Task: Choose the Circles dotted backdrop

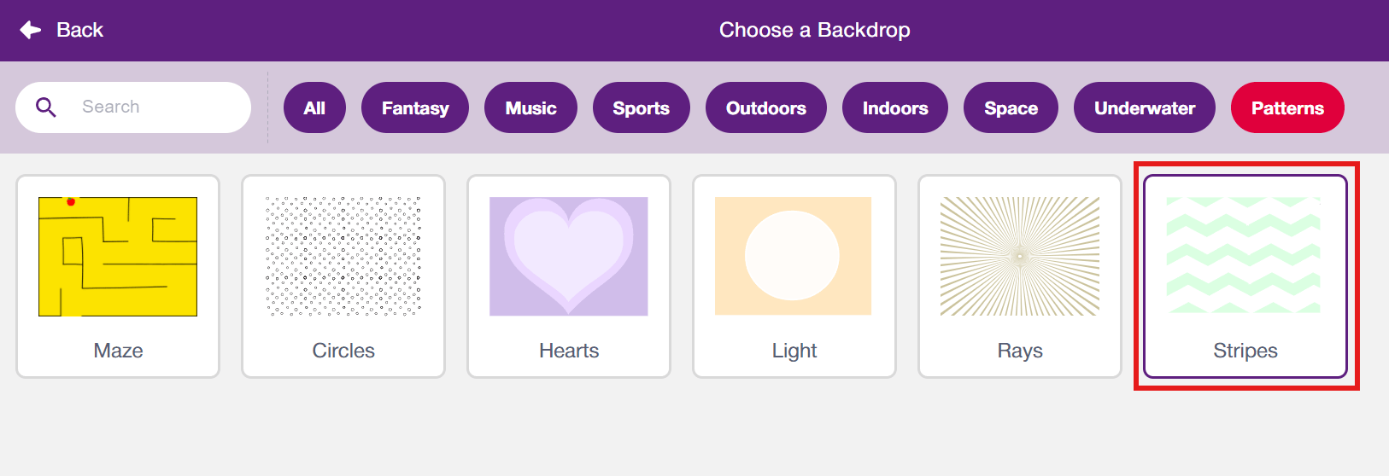Action: click(343, 257)
